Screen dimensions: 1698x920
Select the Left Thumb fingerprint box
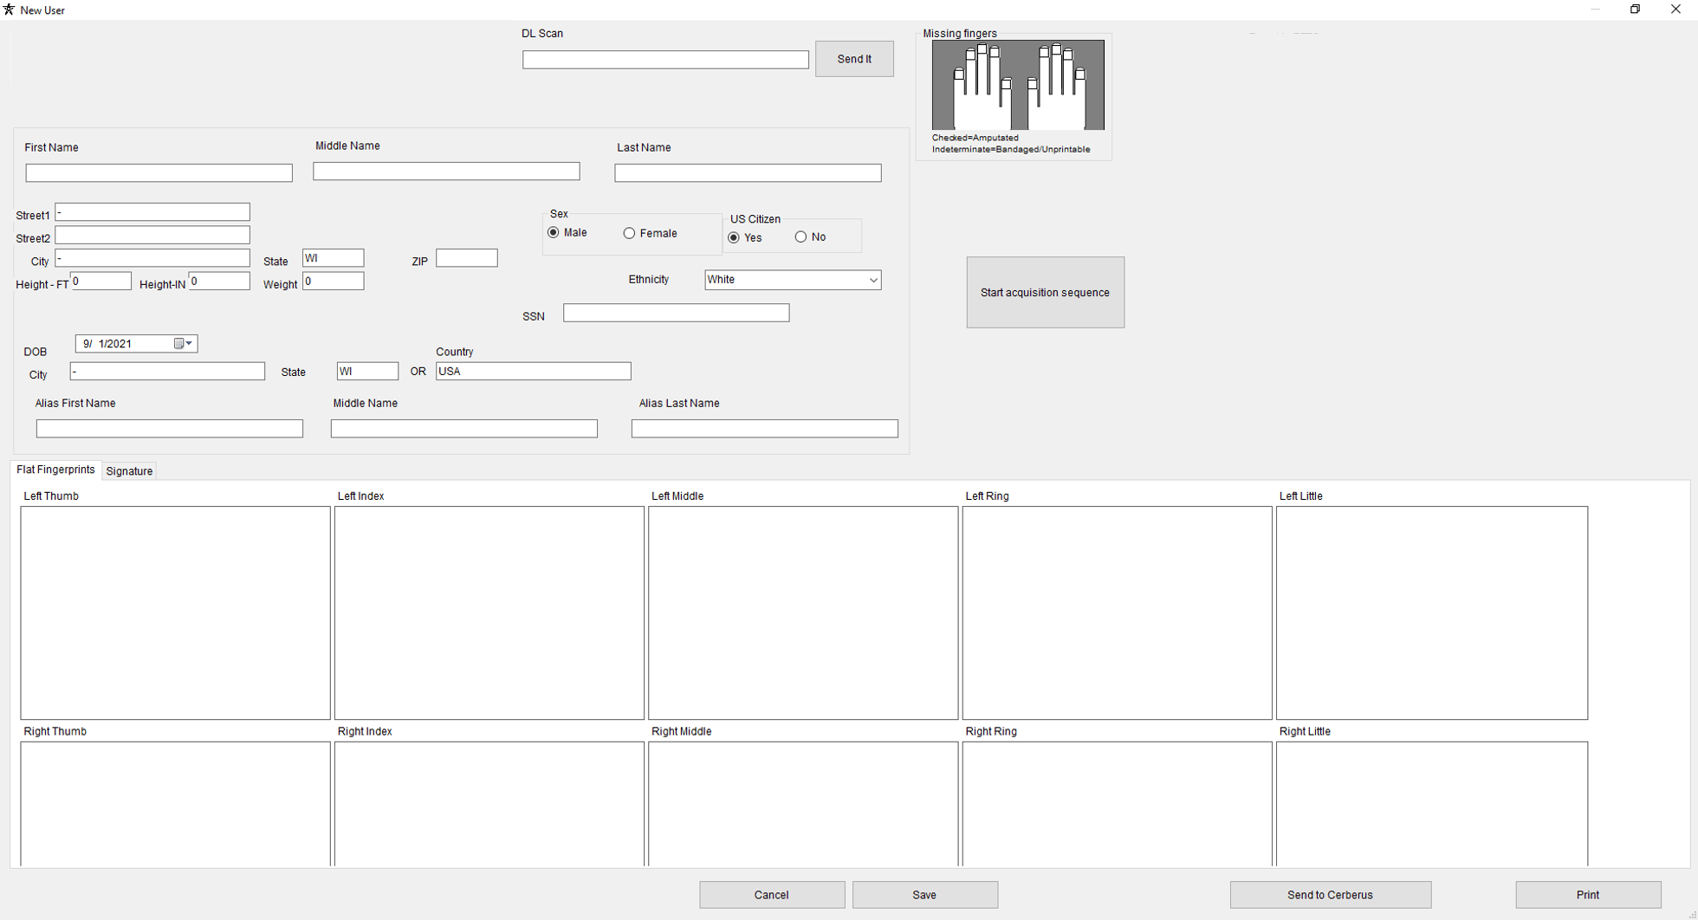click(x=176, y=613)
